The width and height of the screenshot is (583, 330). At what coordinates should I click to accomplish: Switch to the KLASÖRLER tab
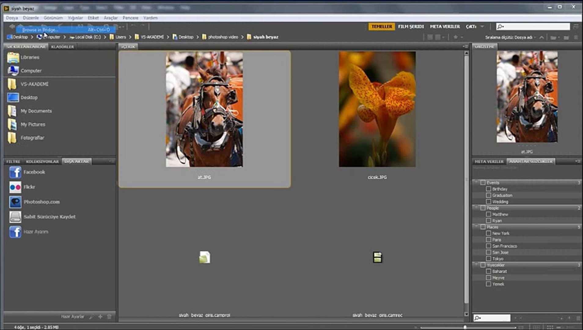pos(63,47)
